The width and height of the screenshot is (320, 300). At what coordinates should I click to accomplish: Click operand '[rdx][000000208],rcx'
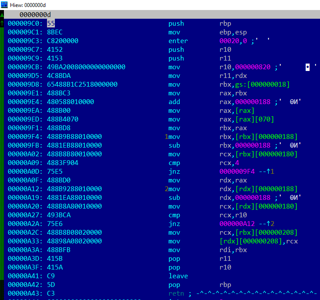coord(258,241)
